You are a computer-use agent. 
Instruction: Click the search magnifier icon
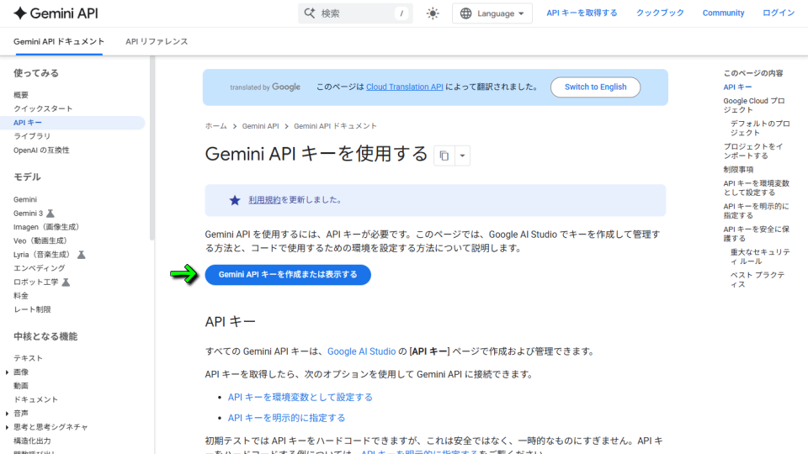310,13
